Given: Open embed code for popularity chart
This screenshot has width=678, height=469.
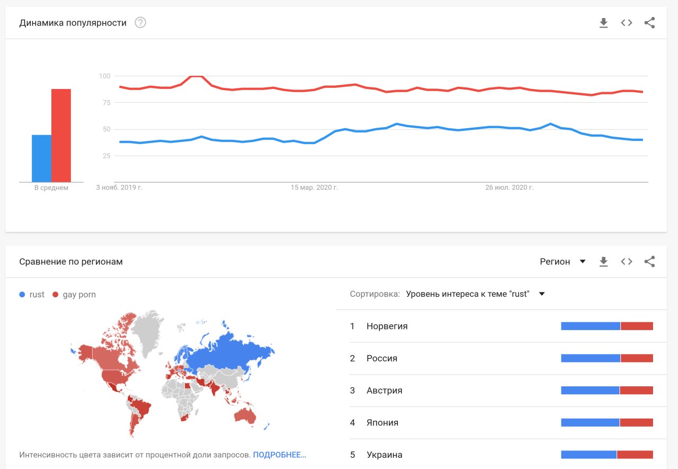Looking at the screenshot, I should pos(627,23).
